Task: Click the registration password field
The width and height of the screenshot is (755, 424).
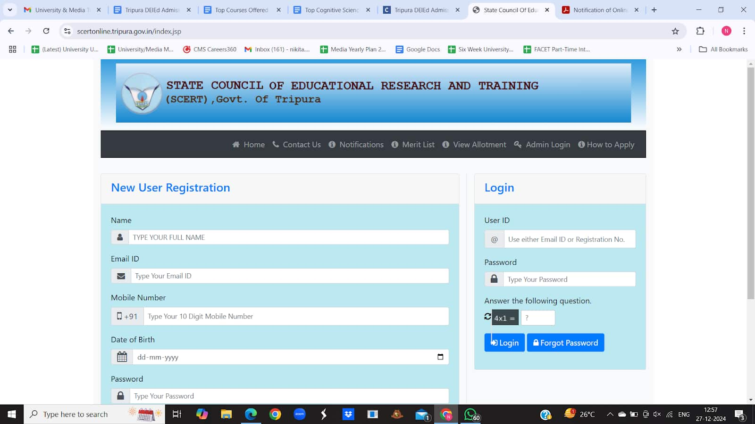Action: tap(289, 396)
